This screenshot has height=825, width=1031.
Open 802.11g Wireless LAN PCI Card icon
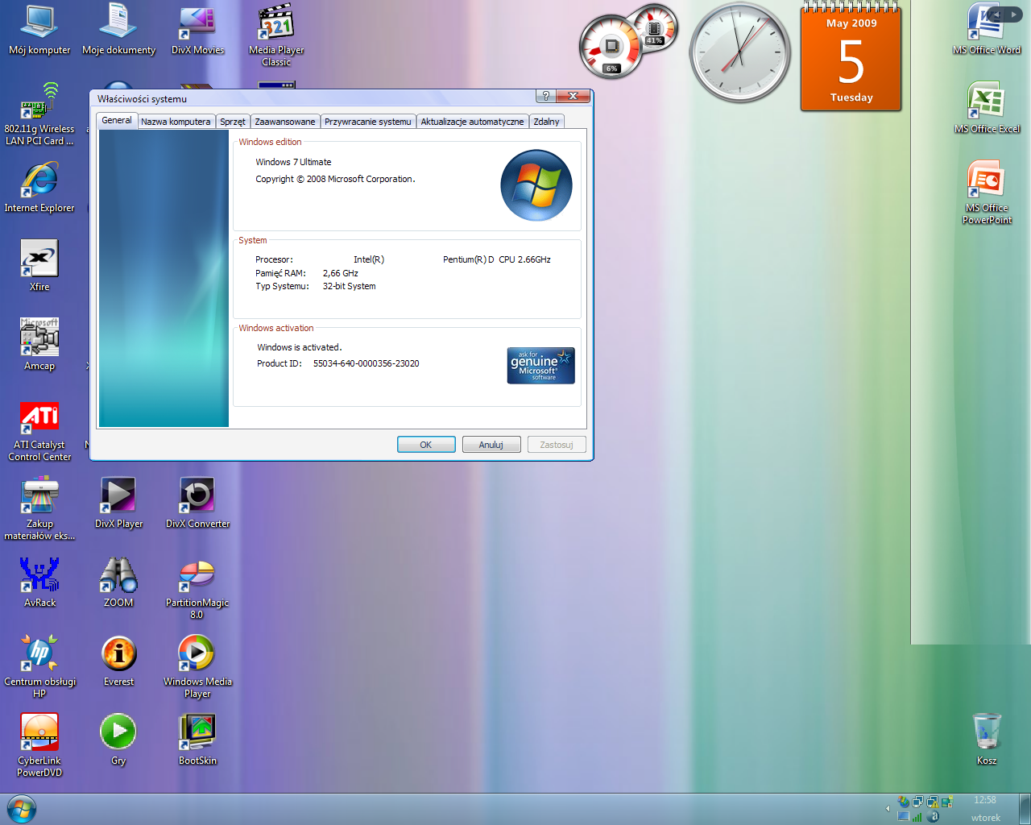pyautogui.click(x=39, y=114)
